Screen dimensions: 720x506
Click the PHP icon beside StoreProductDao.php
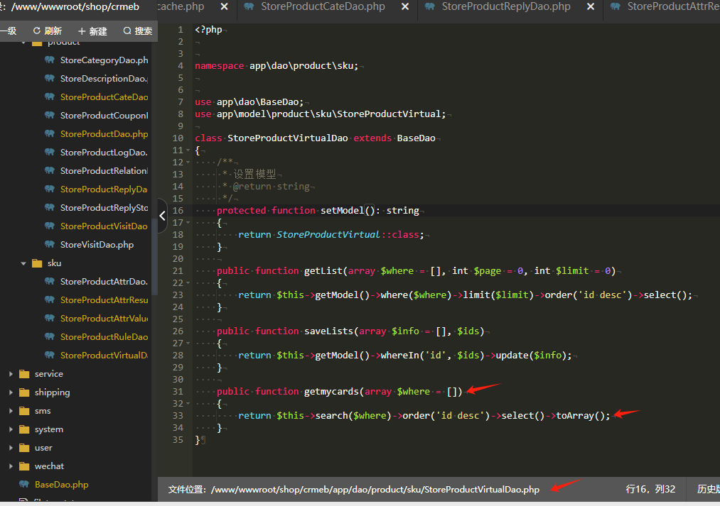pos(50,133)
